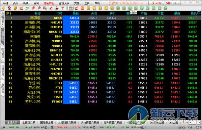Switch to LME伦敦金属 bottom tab
Viewport: 202px width, 130px height.
[157, 123]
